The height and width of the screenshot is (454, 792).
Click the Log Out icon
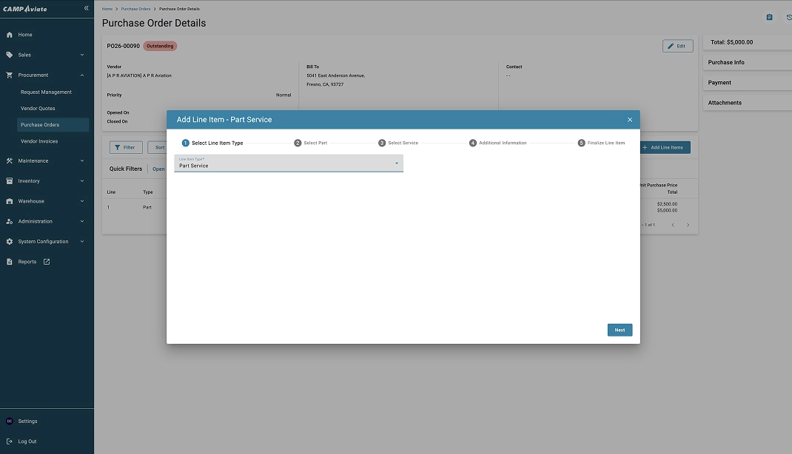pyautogui.click(x=9, y=441)
